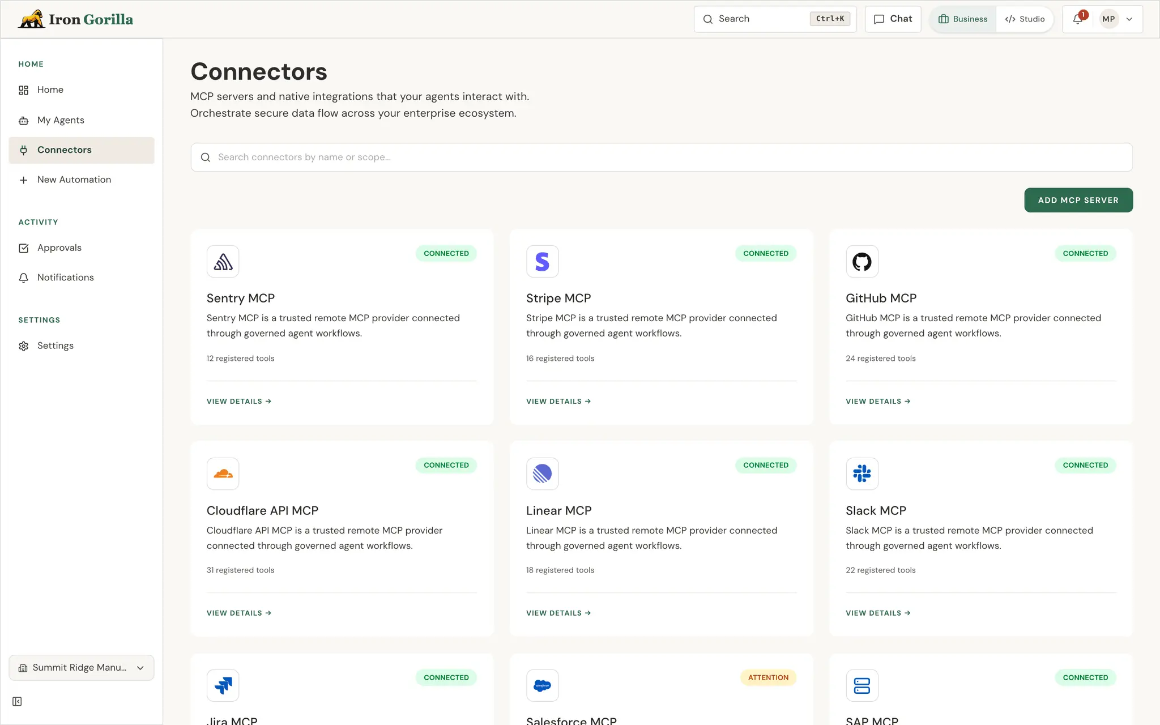Click the New Automation plus icon

pyautogui.click(x=23, y=180)
